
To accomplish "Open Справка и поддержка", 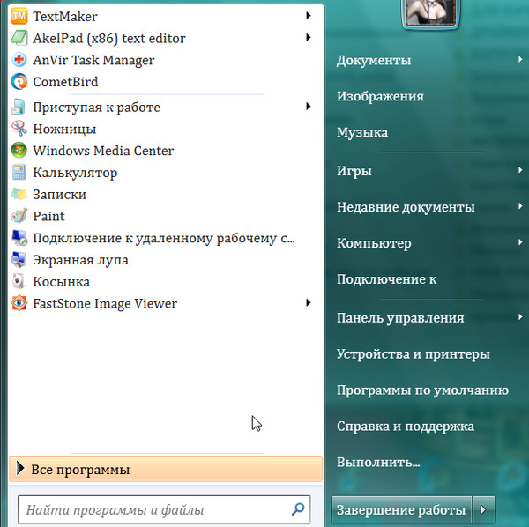I will 406,427.
